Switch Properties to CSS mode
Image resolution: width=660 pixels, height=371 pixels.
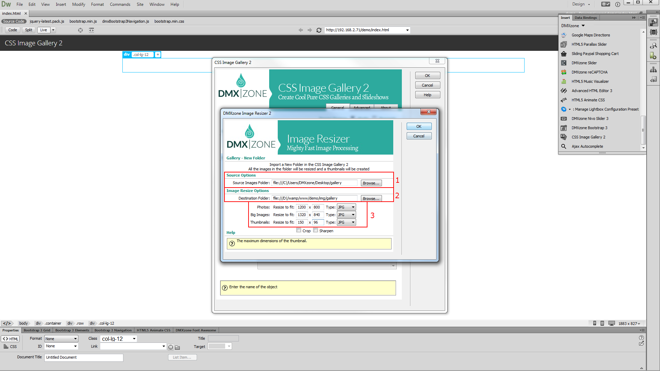click(10, 347)
